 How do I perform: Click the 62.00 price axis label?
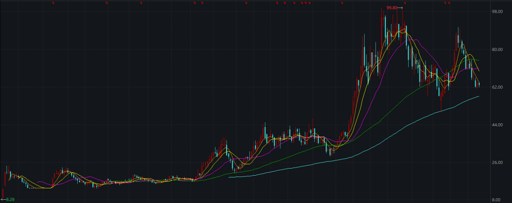coord(497,87)
